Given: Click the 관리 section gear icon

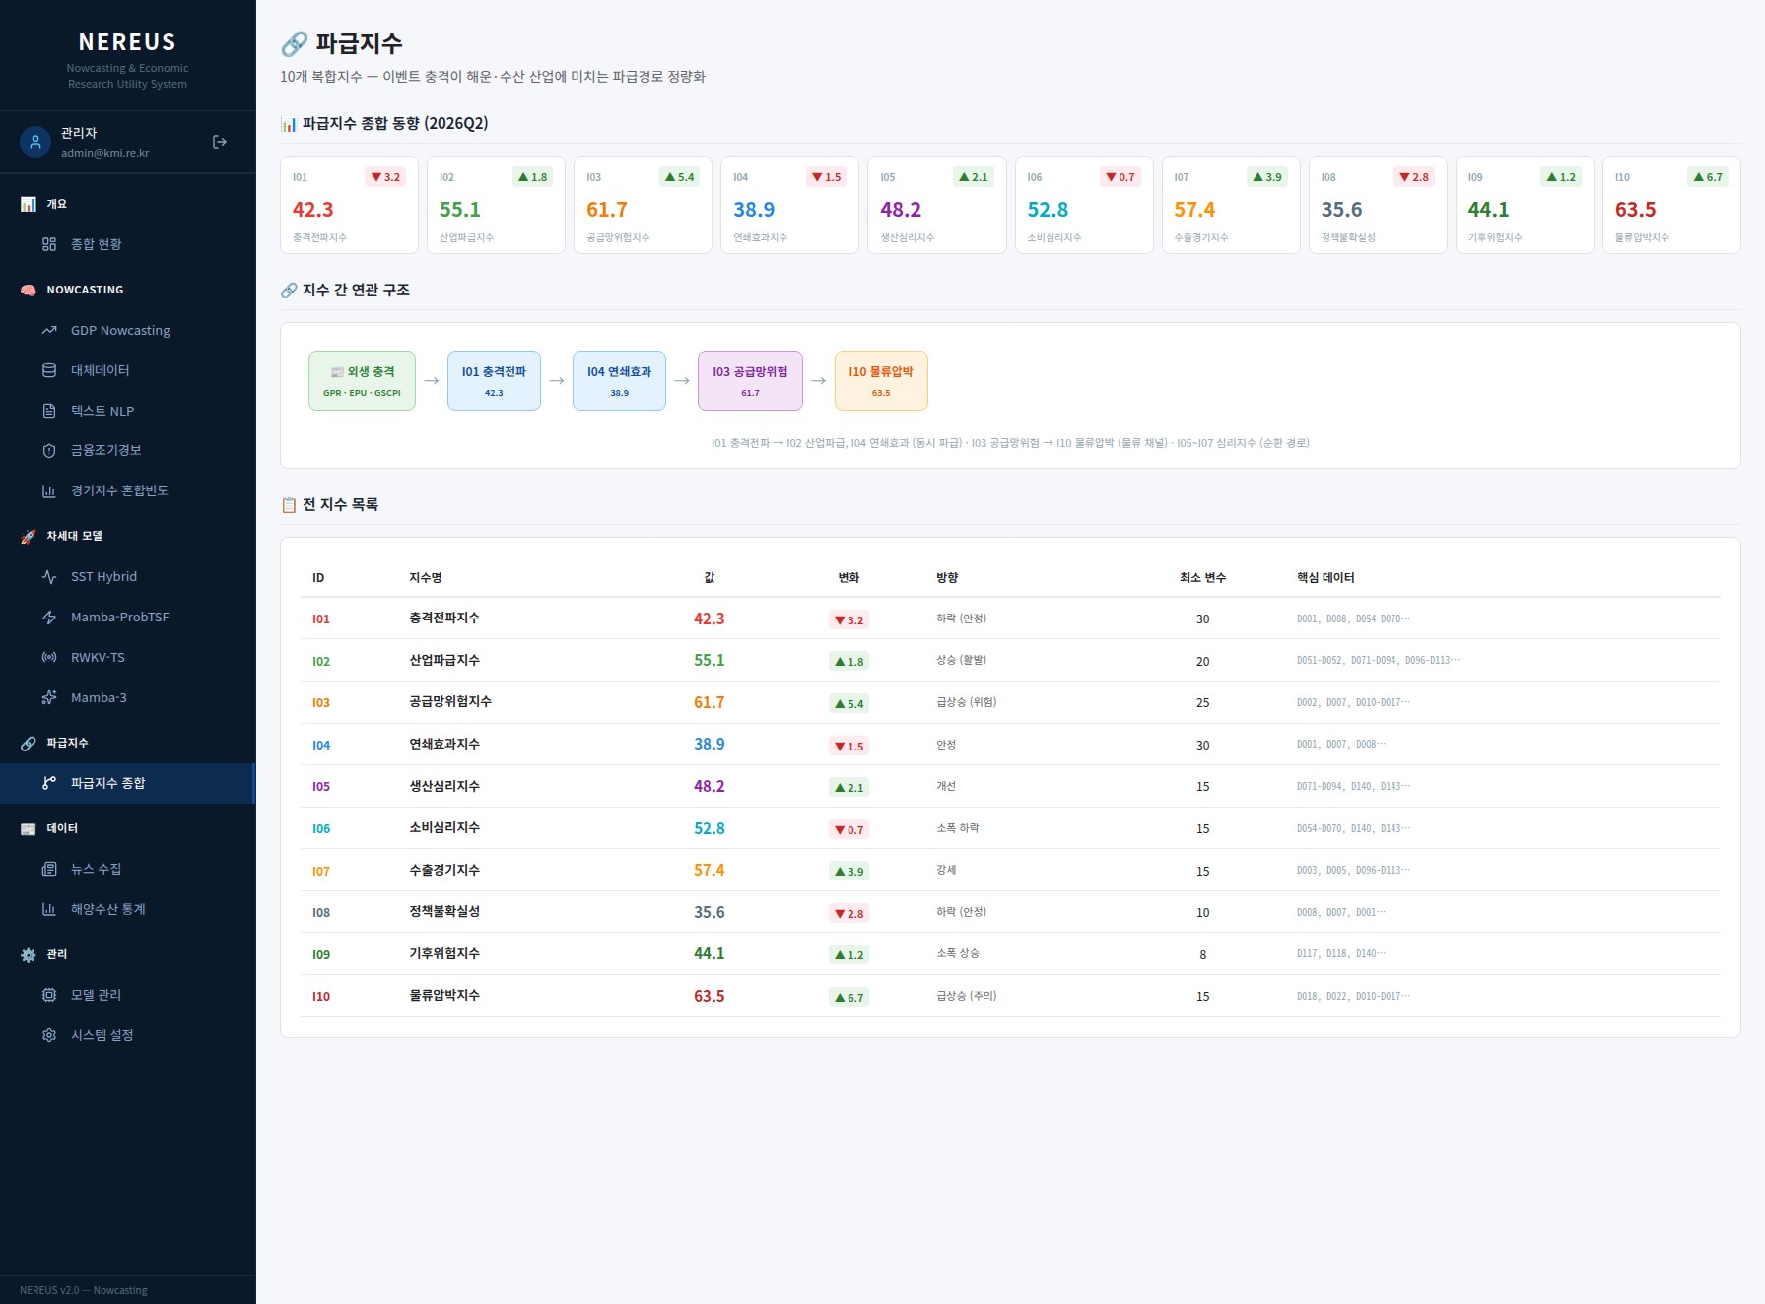Looking at the screenshot, I should coord(29,954).
